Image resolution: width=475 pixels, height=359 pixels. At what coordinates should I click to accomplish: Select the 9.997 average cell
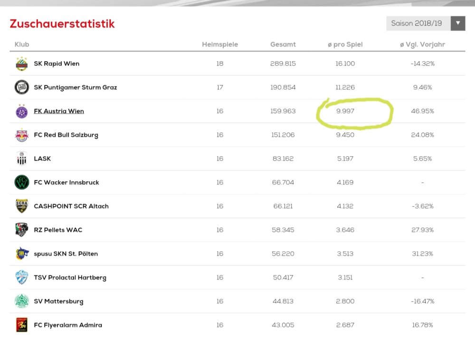click(x=345, y=111)
